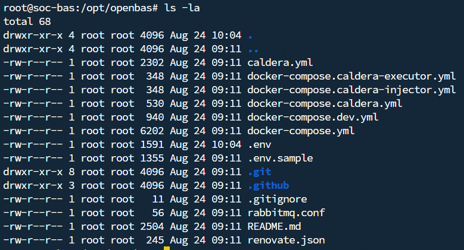The width and height of the screenshot is (464, 250).
Task: Click the 6202 file size value
Action: [x=152, y=131]
